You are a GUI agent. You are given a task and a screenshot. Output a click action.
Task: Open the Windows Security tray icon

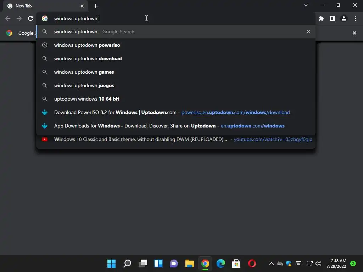coord(289,263)
